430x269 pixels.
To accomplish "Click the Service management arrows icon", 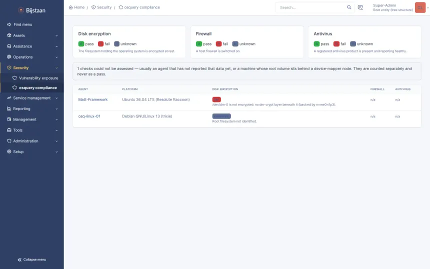I will [9, 98].
